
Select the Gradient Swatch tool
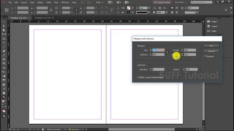point(4,76)
